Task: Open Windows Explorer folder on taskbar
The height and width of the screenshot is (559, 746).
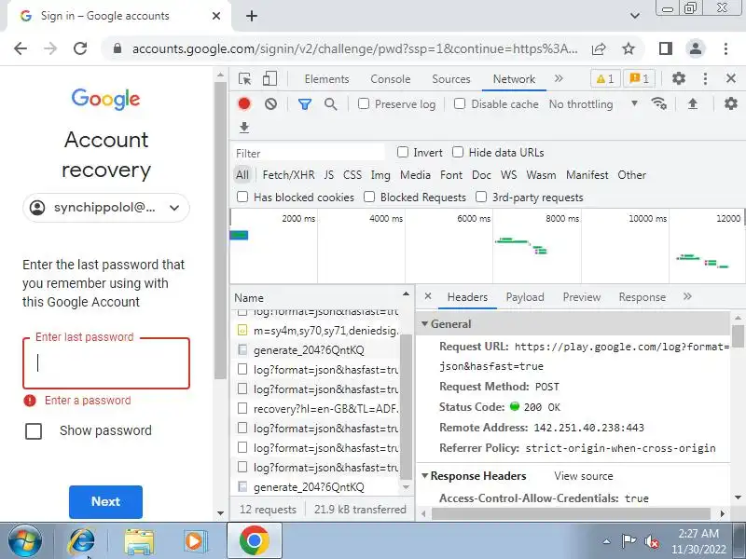Action: click(x=139, y=541)
